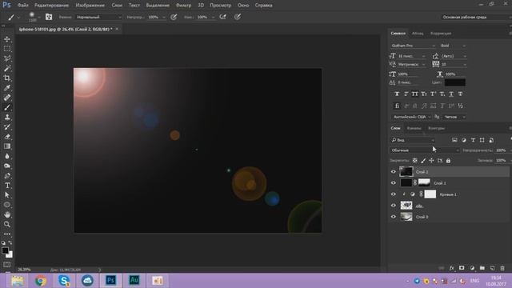The image size is (512, 288).
Task: Select the Pen tool
Action: [7, 176]
